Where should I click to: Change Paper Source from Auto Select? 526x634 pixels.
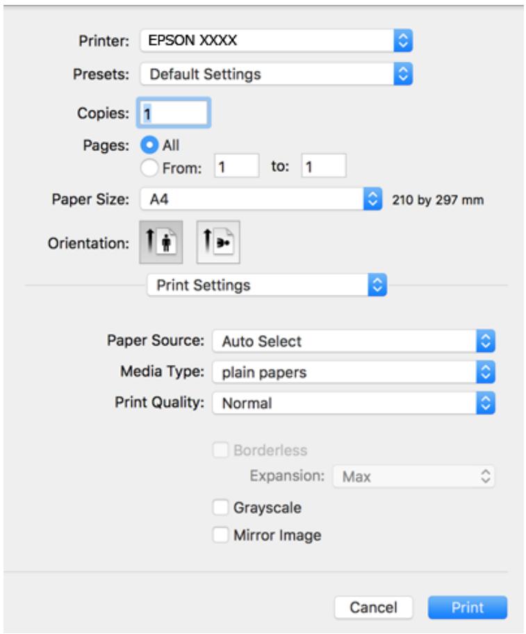[354, 341]
